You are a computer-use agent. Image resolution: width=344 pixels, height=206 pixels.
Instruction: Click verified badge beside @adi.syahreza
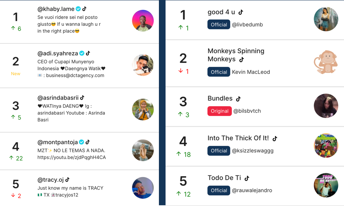(x=82, y=53)
